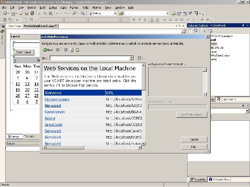Click the New Project toolbar icon
The image size is (250, 187).
click(x=5, y=14)
